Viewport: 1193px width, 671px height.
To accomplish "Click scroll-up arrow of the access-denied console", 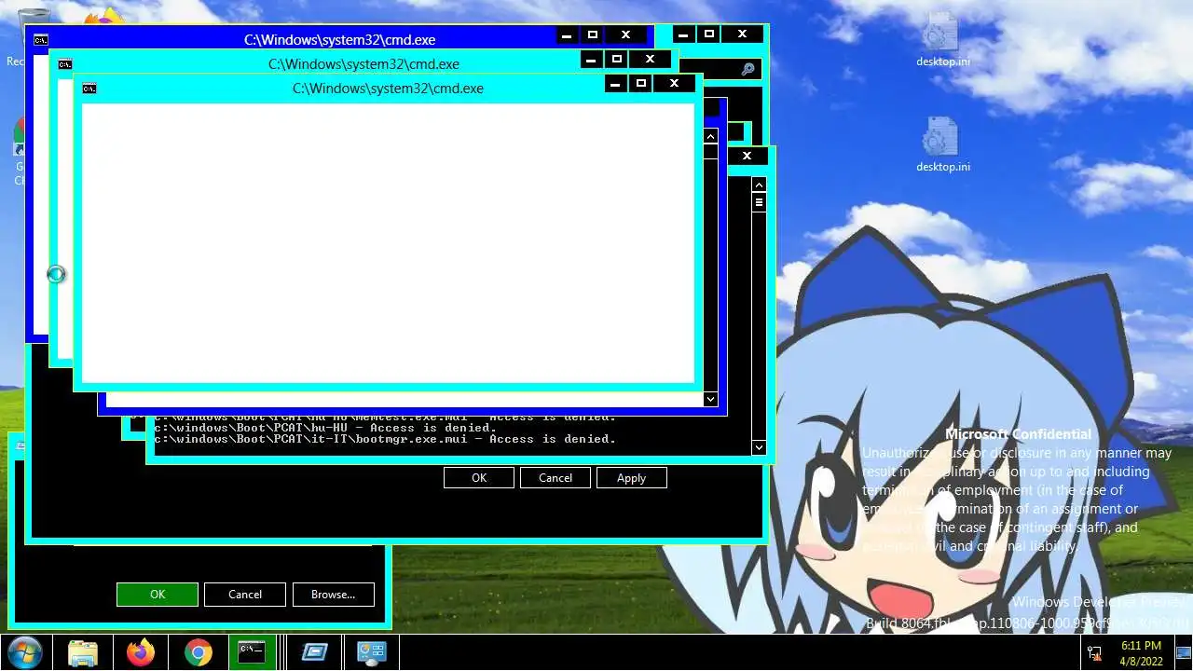I will coord(759,185).
